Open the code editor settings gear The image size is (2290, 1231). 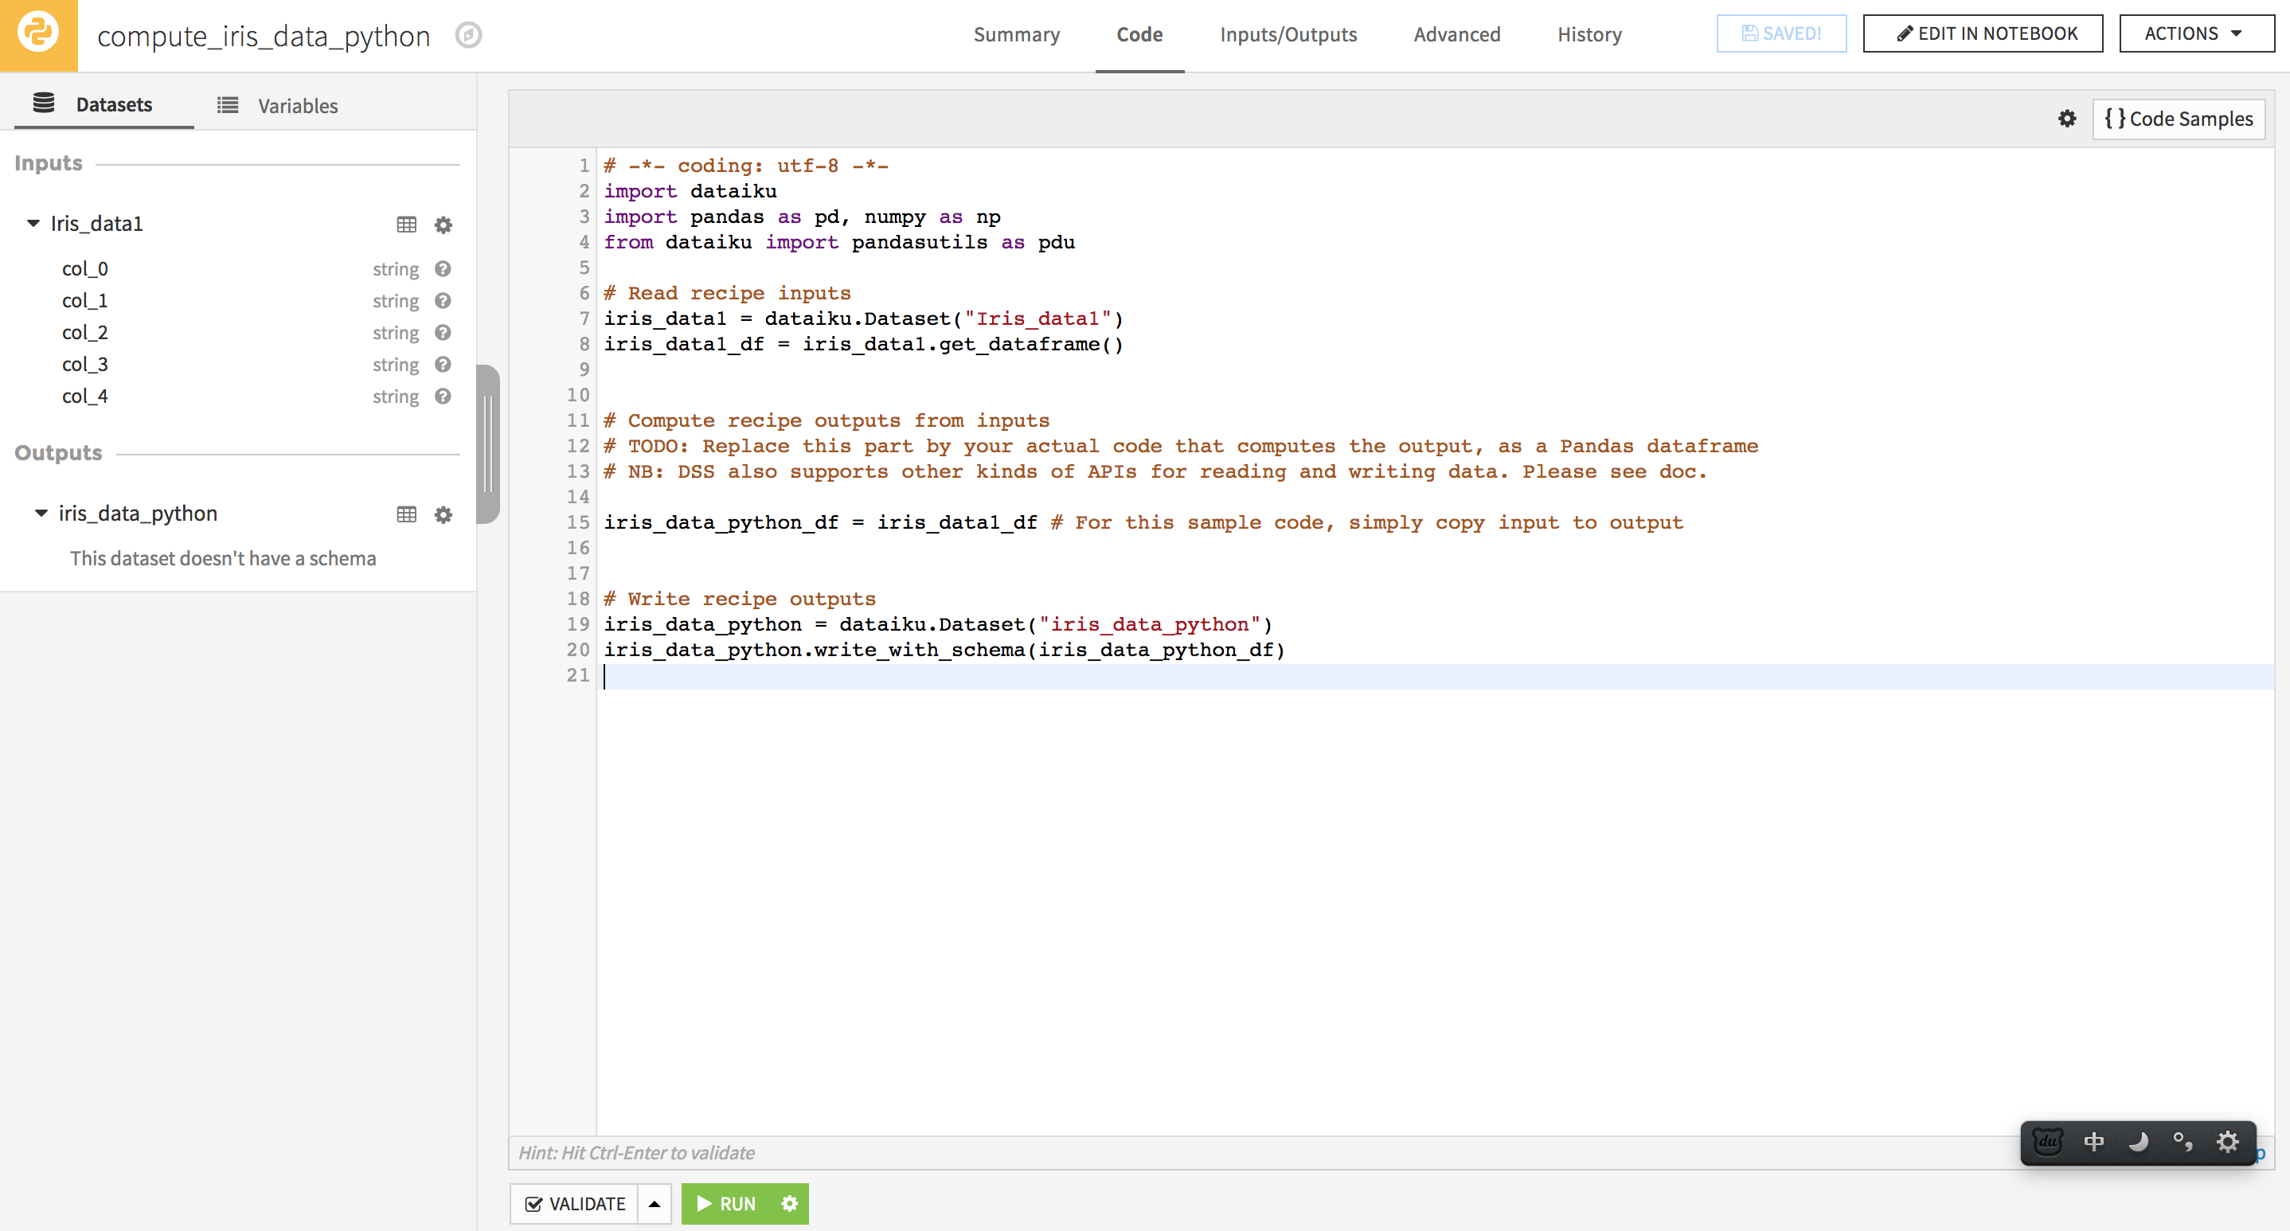click(2068, 118)
